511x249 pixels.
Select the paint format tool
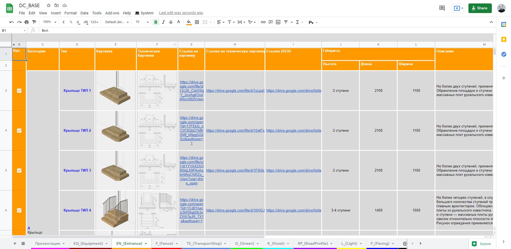point(34,22)
